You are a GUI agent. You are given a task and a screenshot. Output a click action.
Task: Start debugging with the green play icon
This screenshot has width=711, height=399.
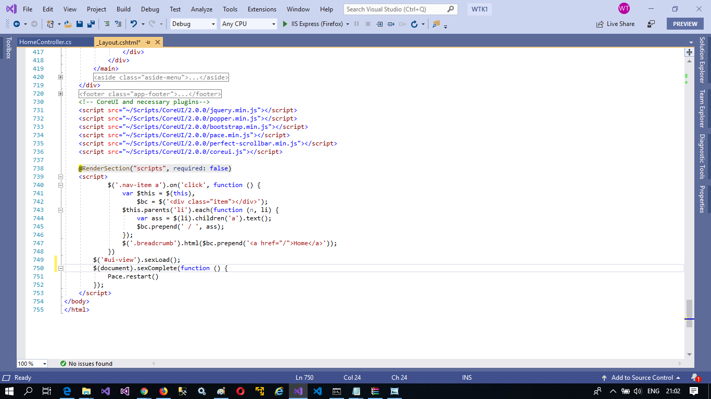tap(285, 24)
